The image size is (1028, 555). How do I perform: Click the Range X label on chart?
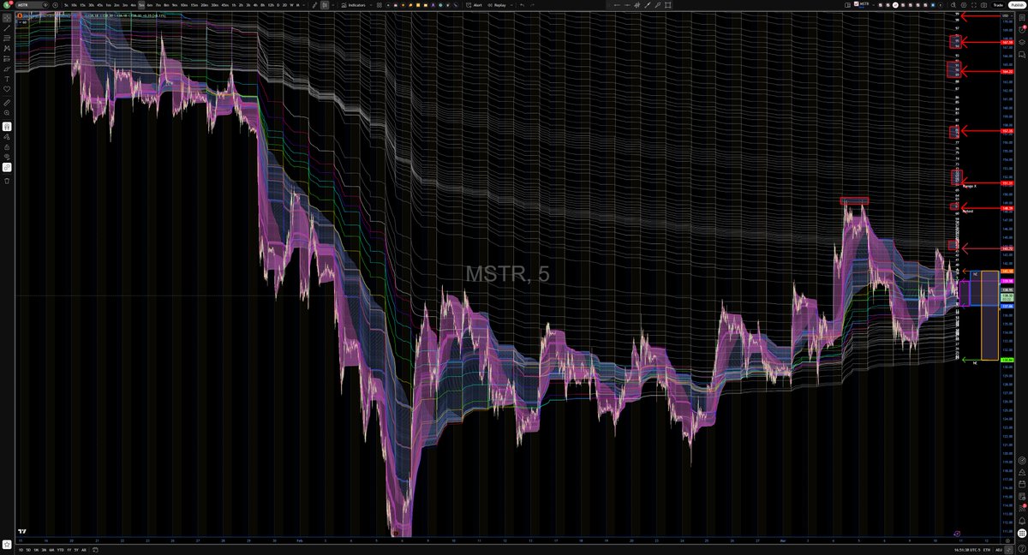point(969,185)
